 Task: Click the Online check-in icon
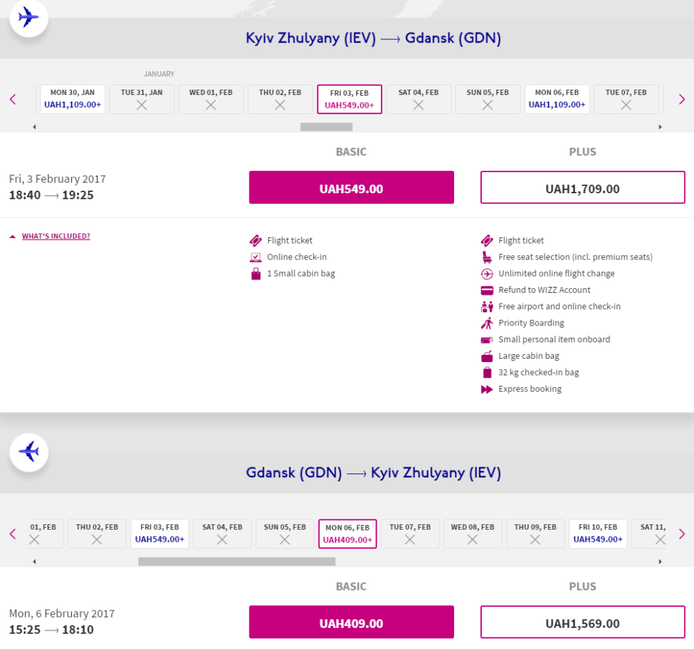256,257
